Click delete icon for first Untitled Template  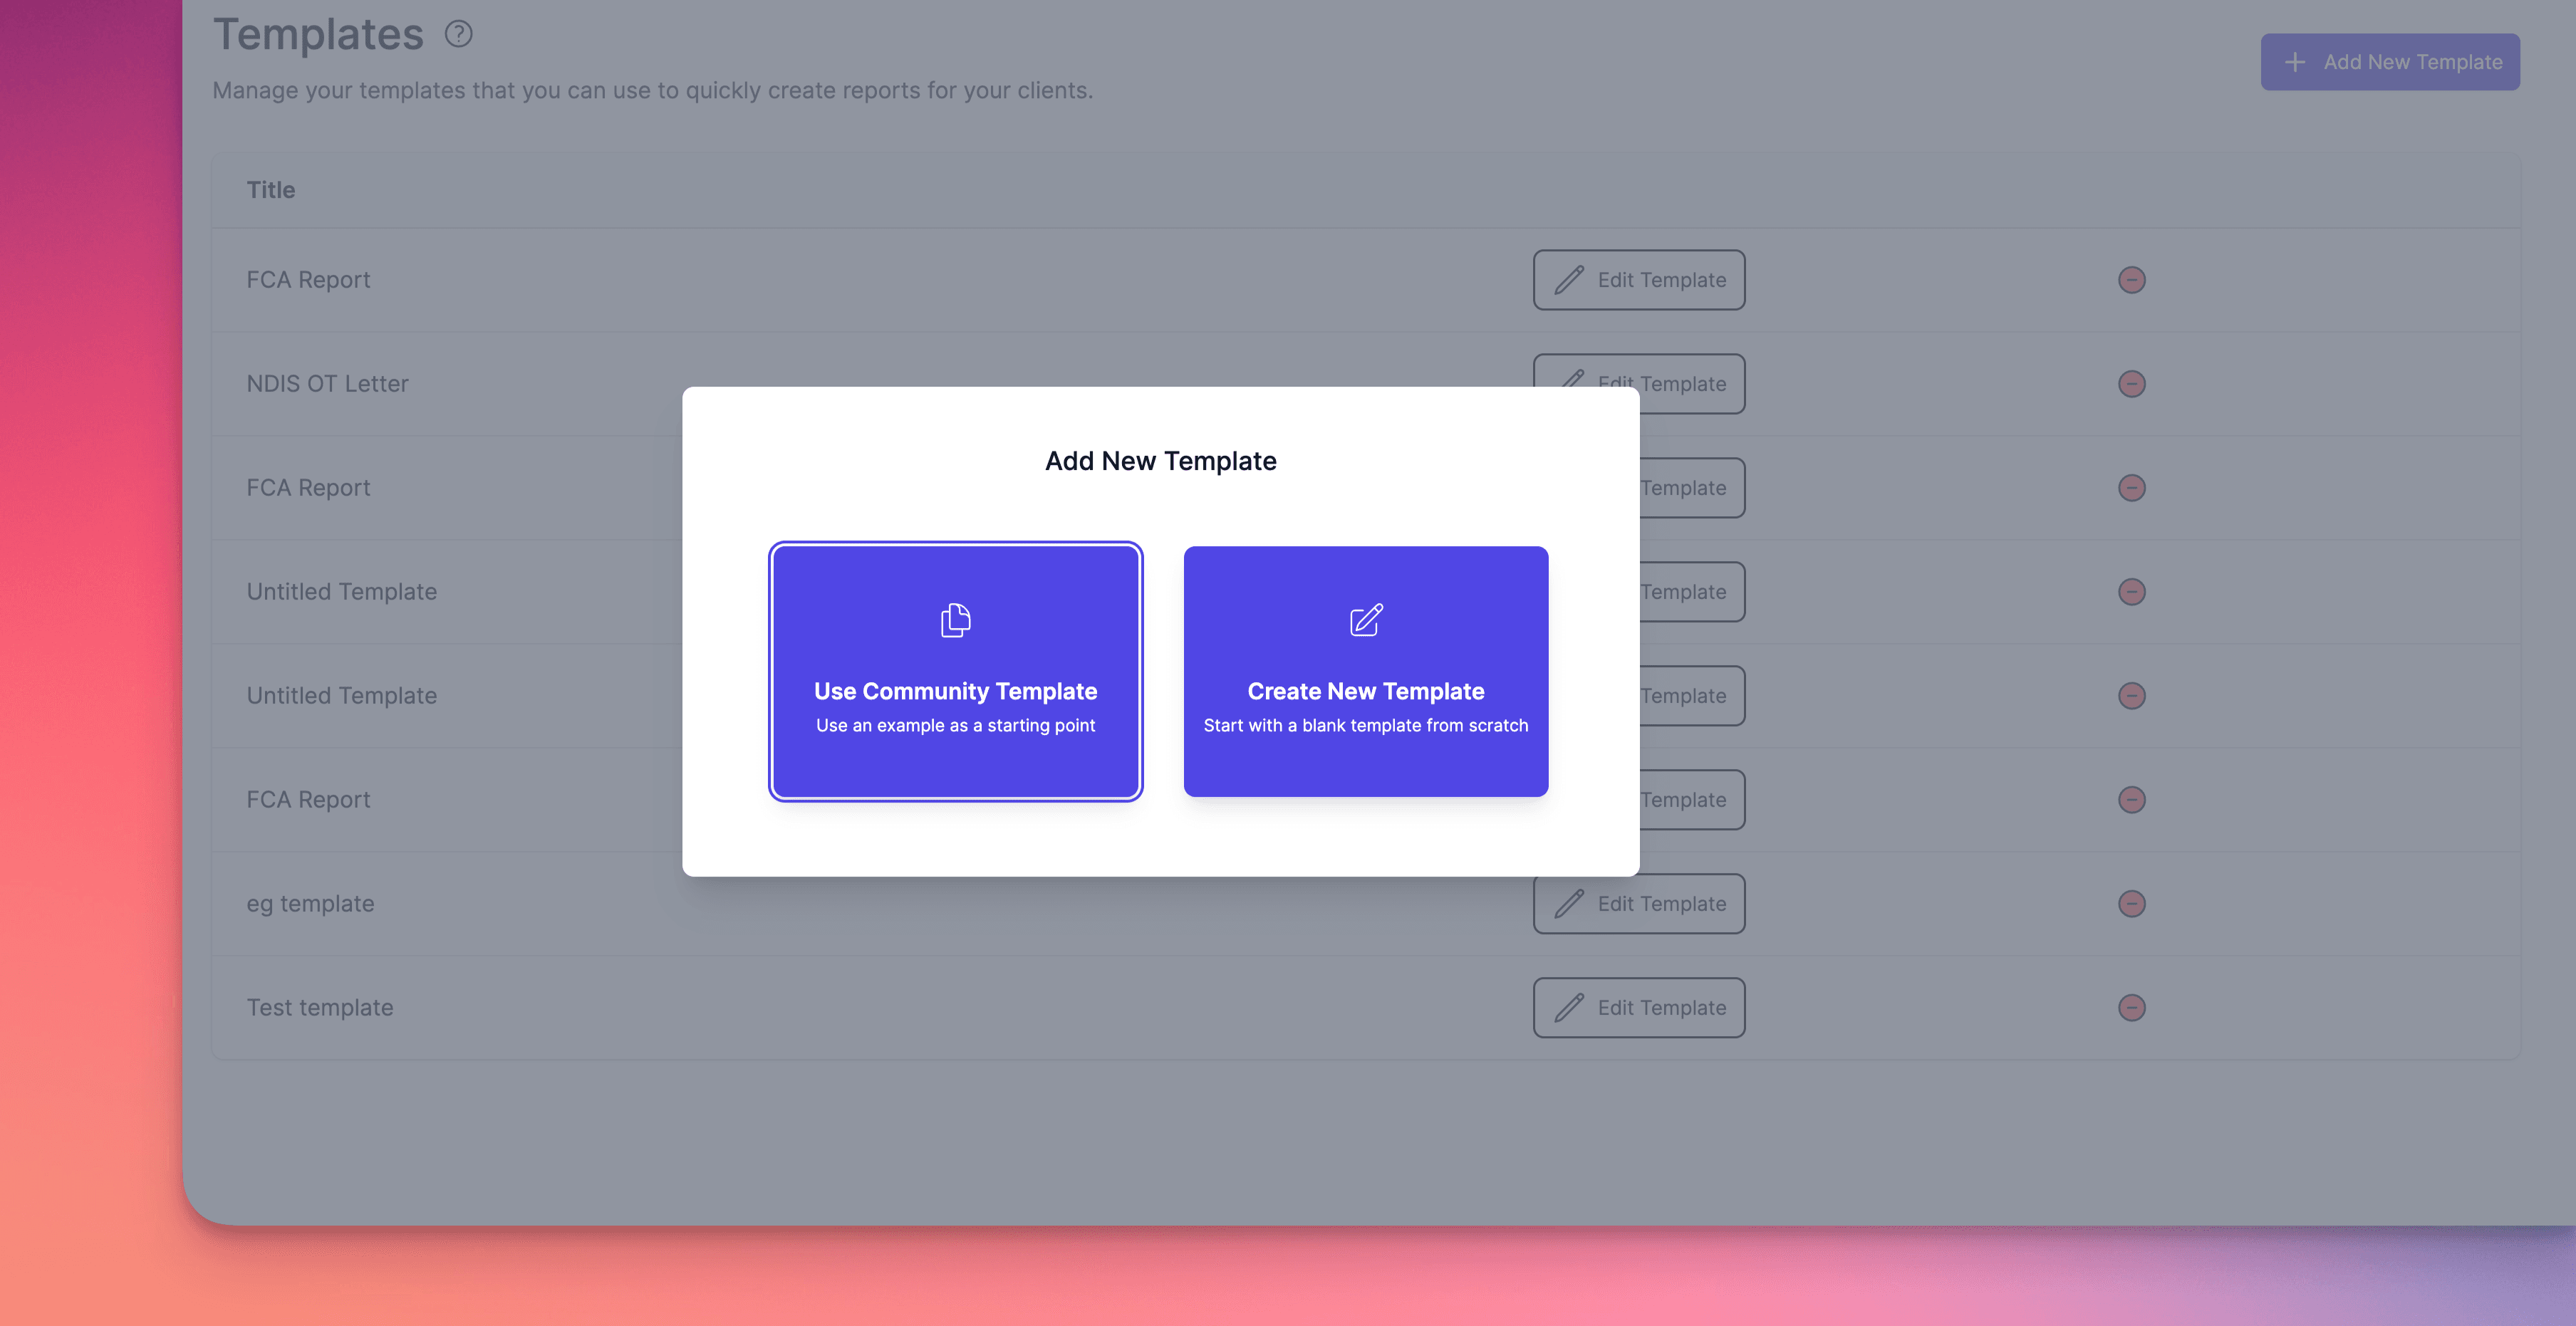coord(2131,592)
